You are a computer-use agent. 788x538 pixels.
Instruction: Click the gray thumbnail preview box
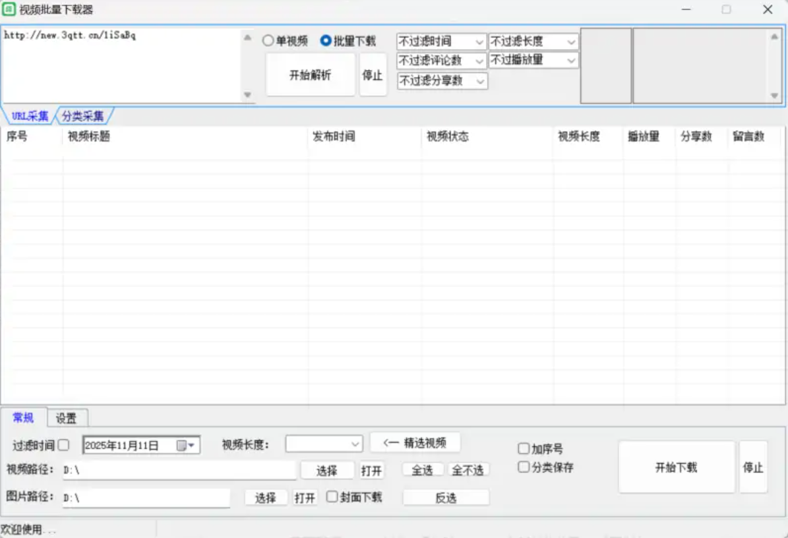coord(606,66)
